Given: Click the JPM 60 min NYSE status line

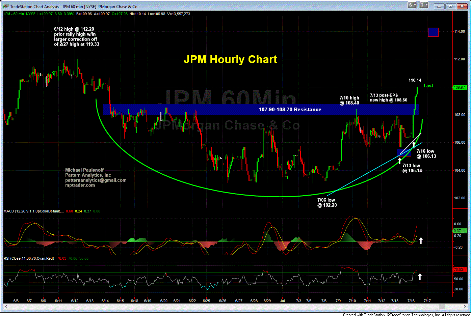Looking at the screenshot, I should point(97,14).
